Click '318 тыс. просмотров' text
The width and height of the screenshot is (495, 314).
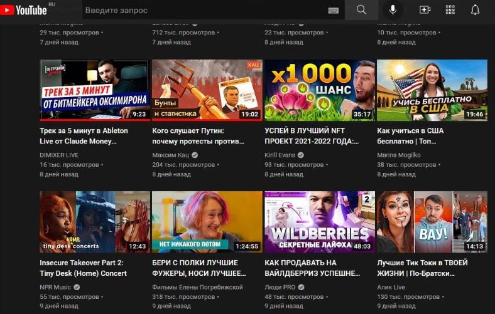[183, 296]
